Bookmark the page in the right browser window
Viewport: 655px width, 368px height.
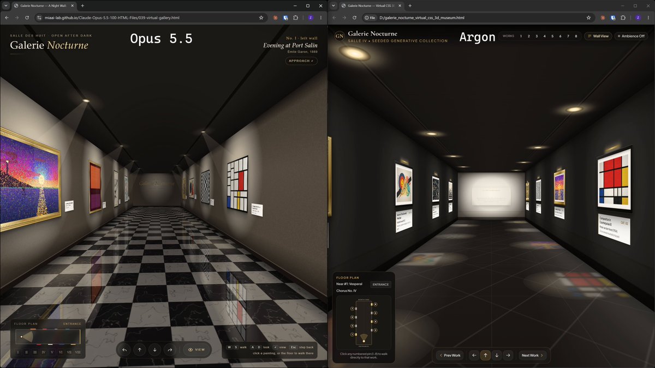click(588, 17)
